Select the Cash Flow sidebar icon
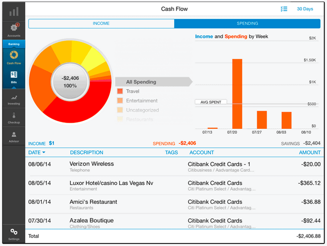The image size is (327, 246). pyautogui.click(x=14, y=58)
